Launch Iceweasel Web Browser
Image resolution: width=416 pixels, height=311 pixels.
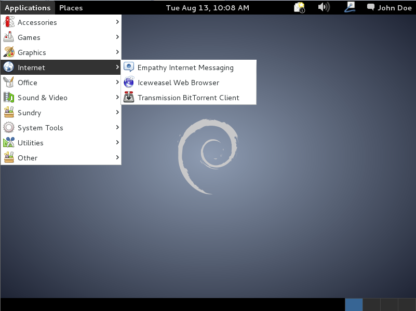click(189, 83)
